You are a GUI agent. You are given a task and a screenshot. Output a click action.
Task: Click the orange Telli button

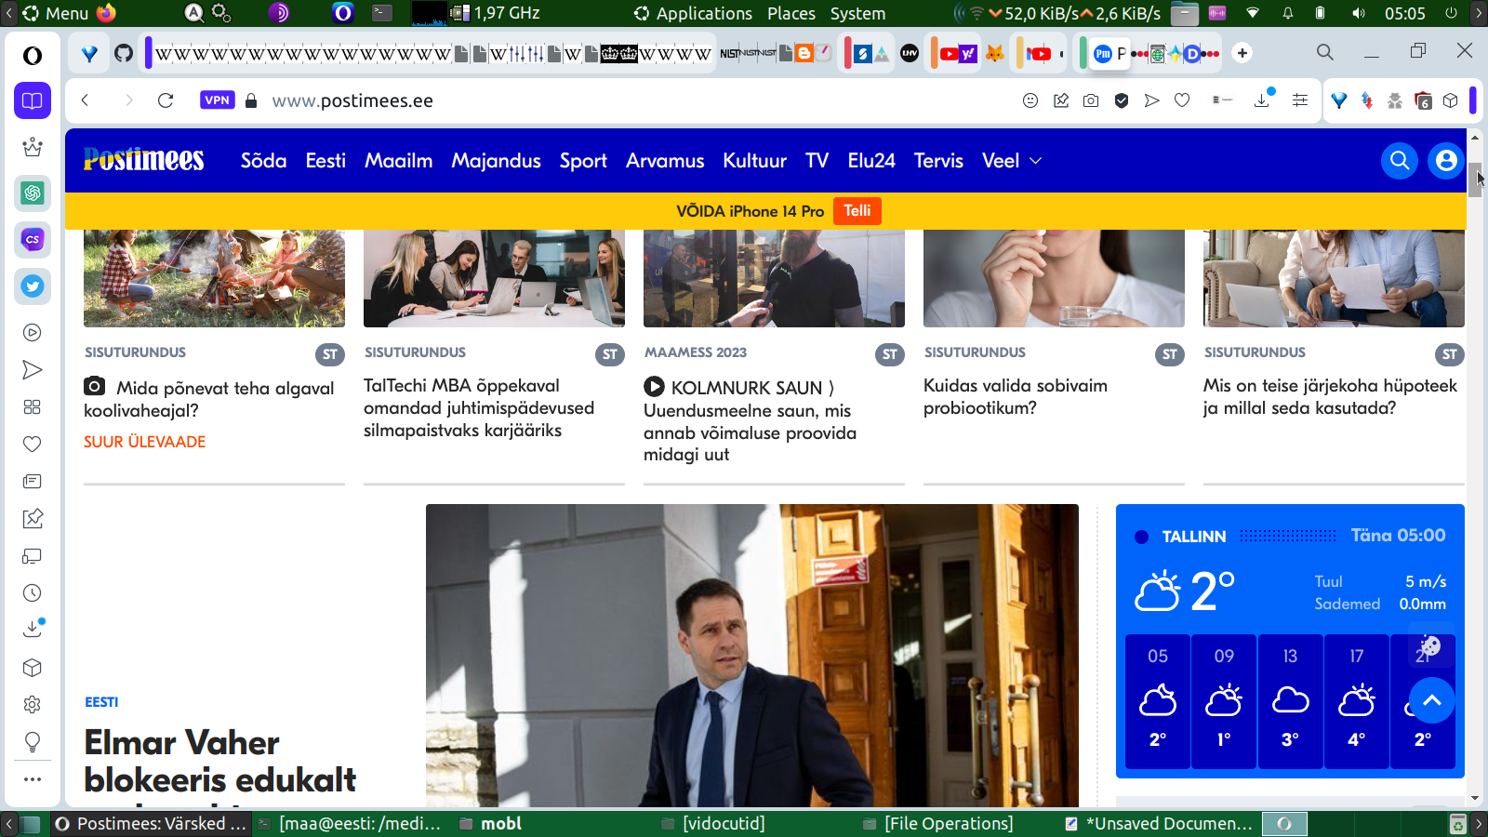pos(857,211)
